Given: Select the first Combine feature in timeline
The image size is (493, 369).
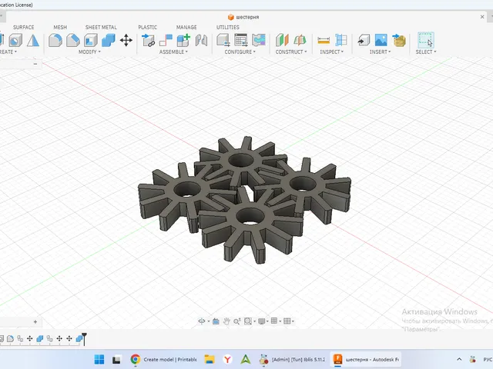Looking at the screenshot, I should [39, 338].
